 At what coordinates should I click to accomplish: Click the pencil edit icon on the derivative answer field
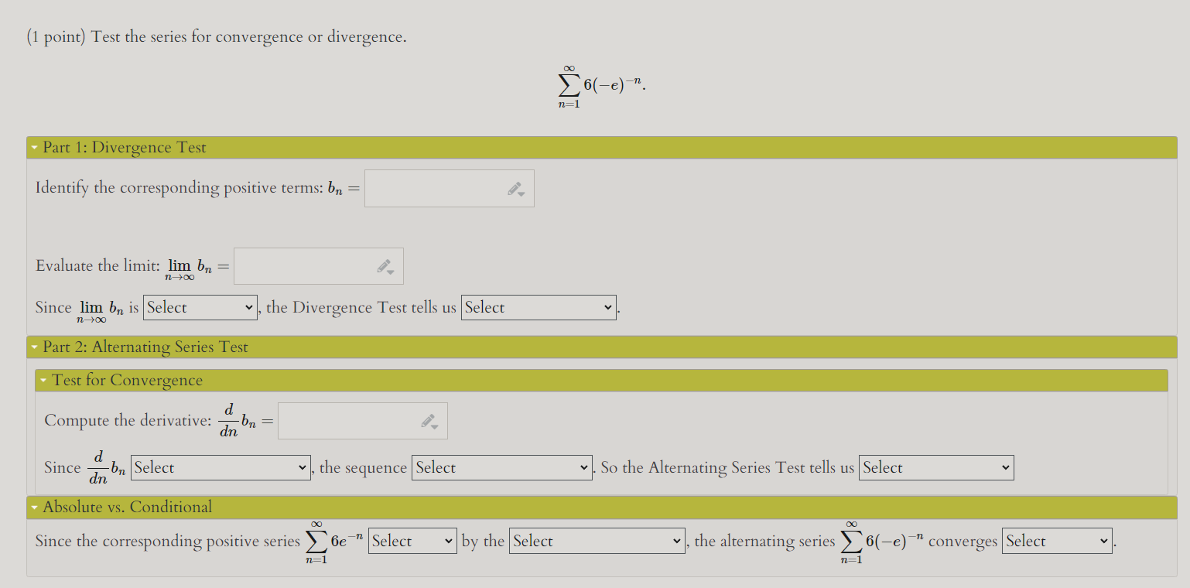429,419
